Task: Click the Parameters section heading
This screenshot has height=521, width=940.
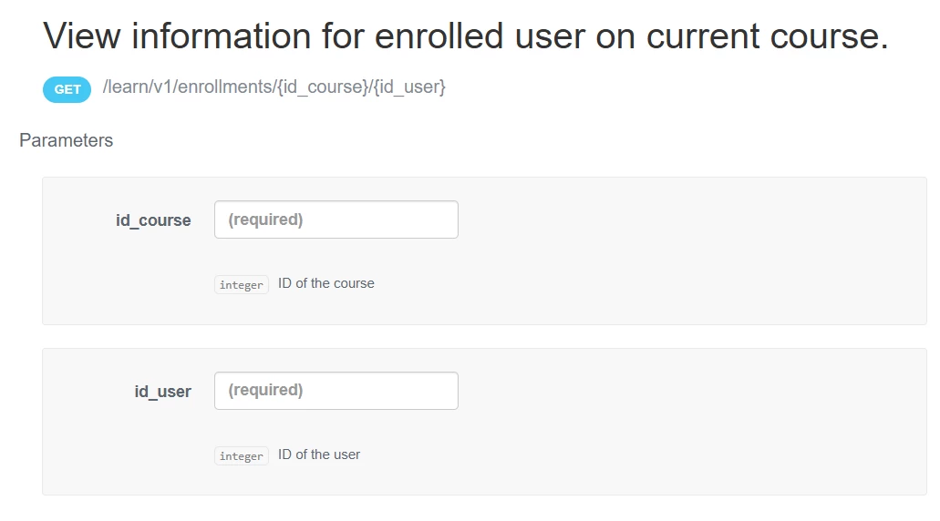Action: tap(67, 140)
